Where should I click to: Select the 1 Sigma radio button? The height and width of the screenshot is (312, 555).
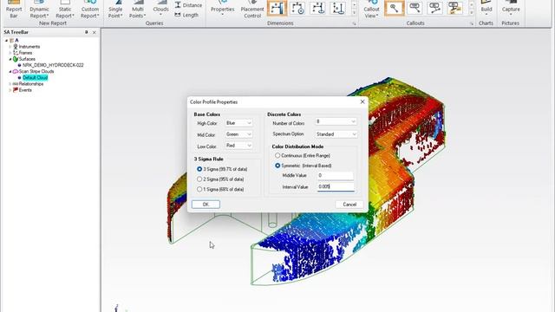(199, 189)
